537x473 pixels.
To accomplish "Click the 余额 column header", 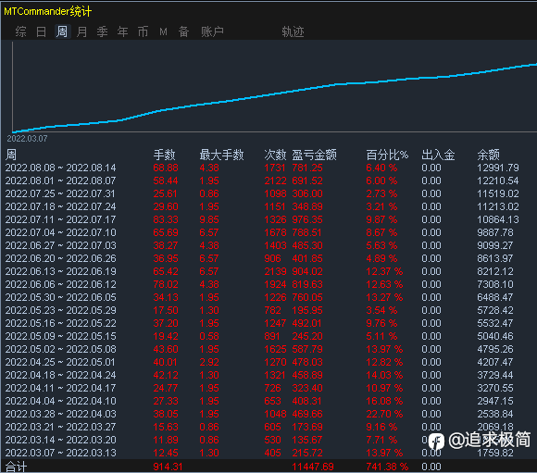I will (488, 155).
